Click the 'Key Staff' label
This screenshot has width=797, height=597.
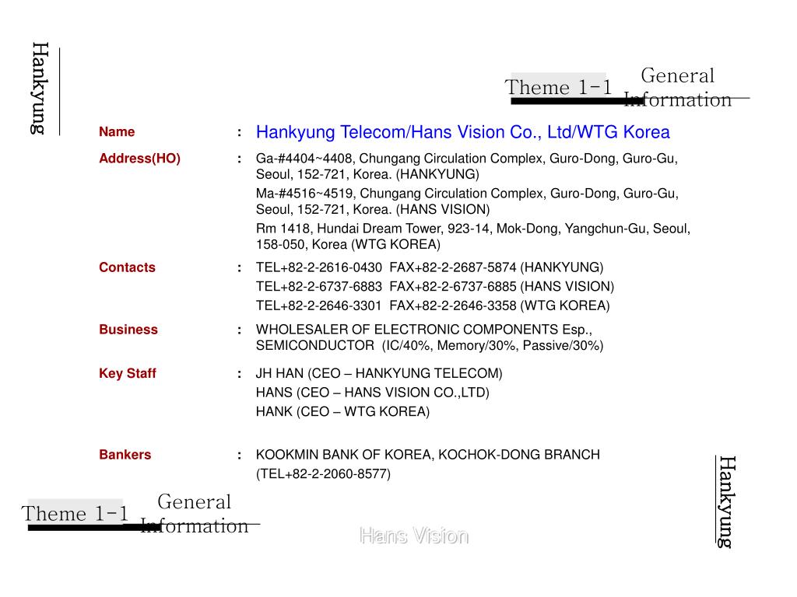pos(128,374)
